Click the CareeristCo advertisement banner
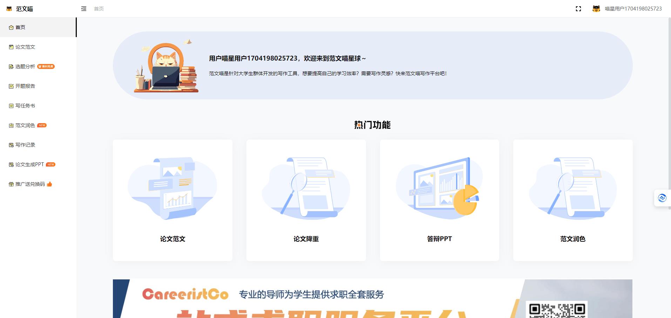 coord(372,298)
